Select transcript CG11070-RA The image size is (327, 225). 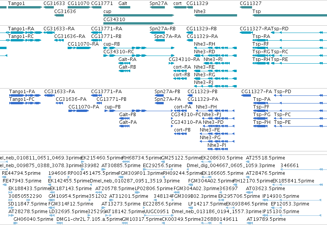pyautogui.click(x=83, y=44)
